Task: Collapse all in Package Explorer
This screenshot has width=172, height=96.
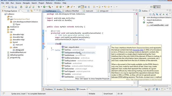Action: 28,11
